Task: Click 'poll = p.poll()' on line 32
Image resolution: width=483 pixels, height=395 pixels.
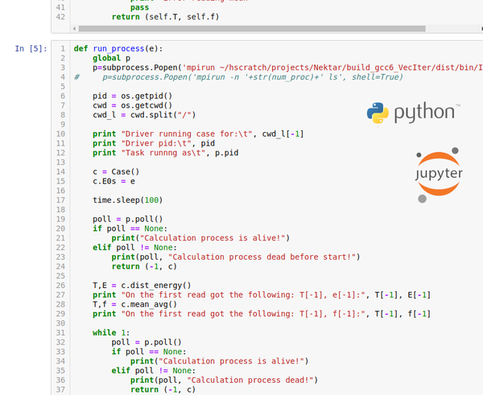Action: [x=147, y=343]
